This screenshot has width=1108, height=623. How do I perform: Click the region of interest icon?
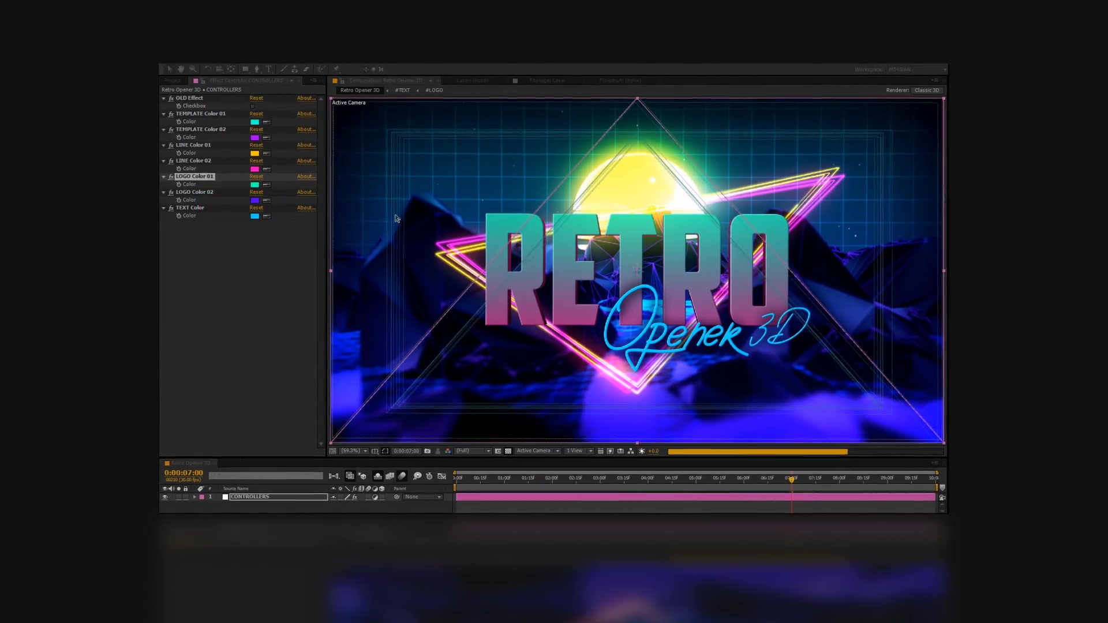point(385,451)
